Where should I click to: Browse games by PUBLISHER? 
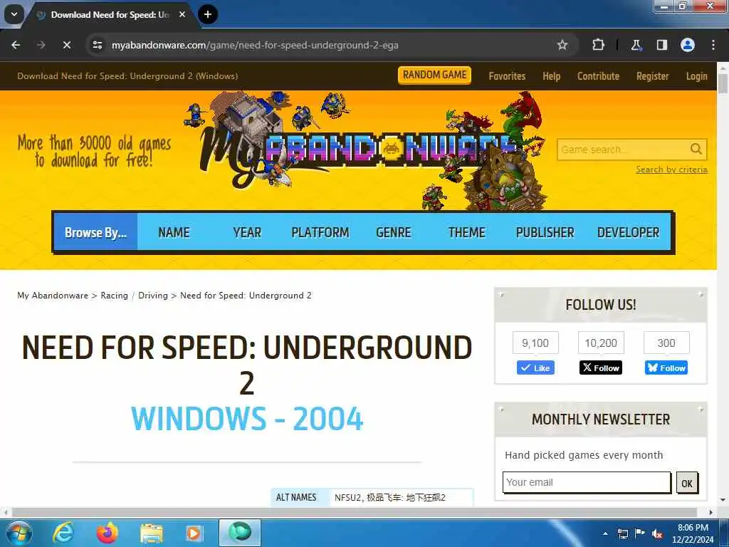point(545,232)
